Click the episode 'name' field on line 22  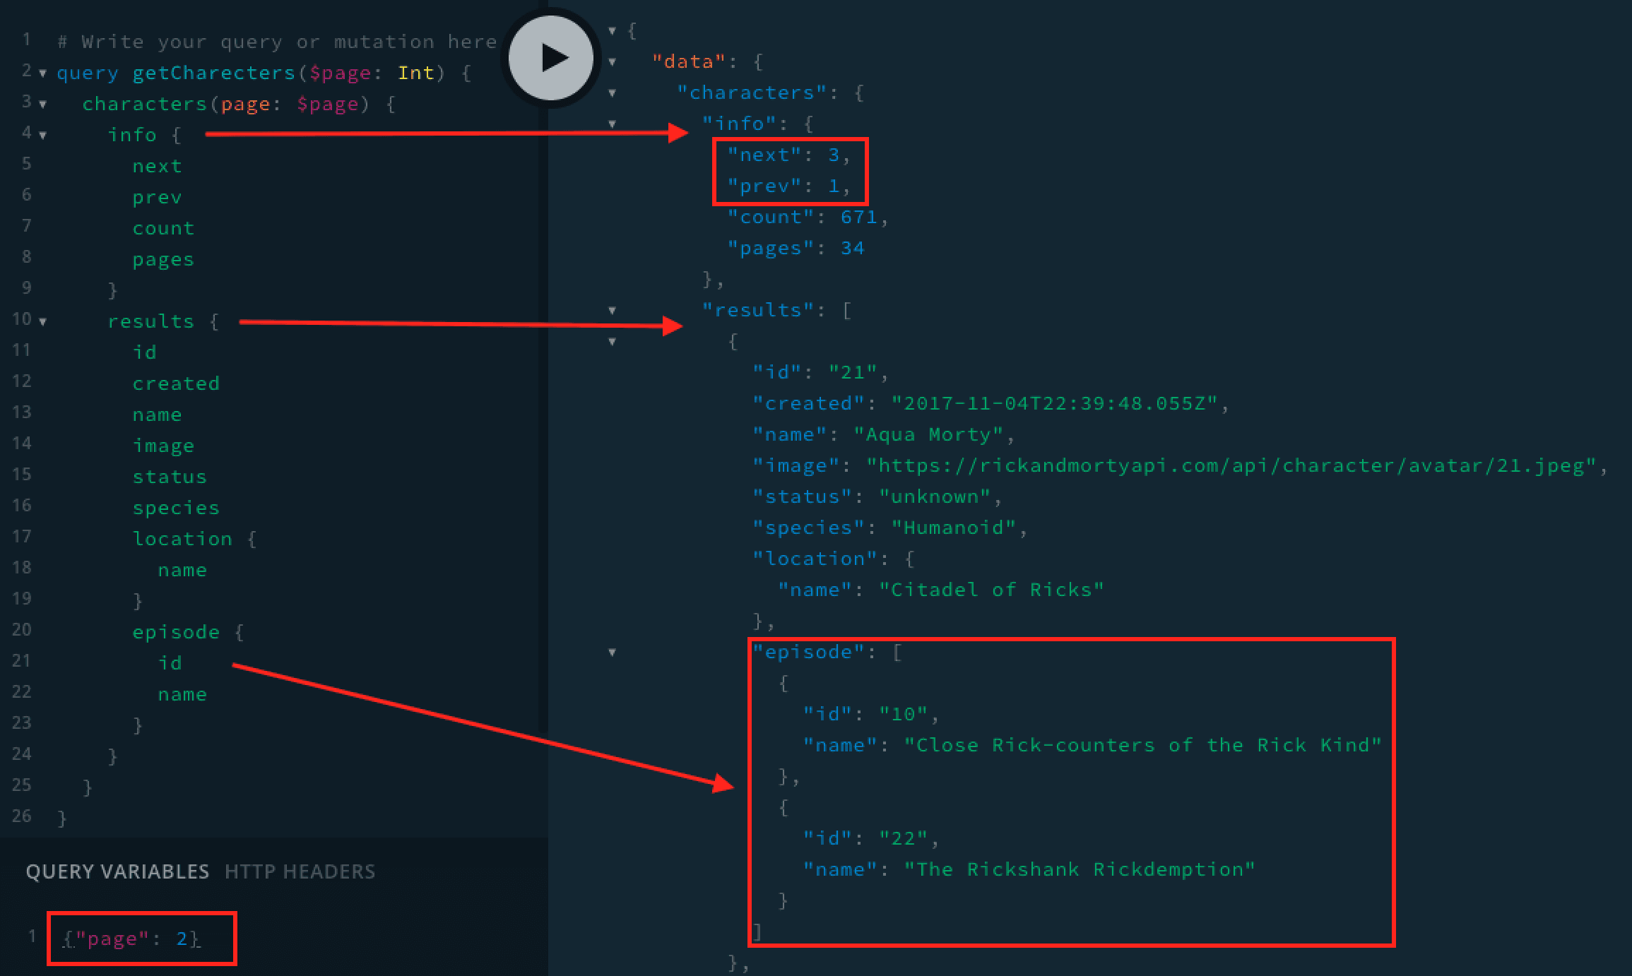pos(182,694)
